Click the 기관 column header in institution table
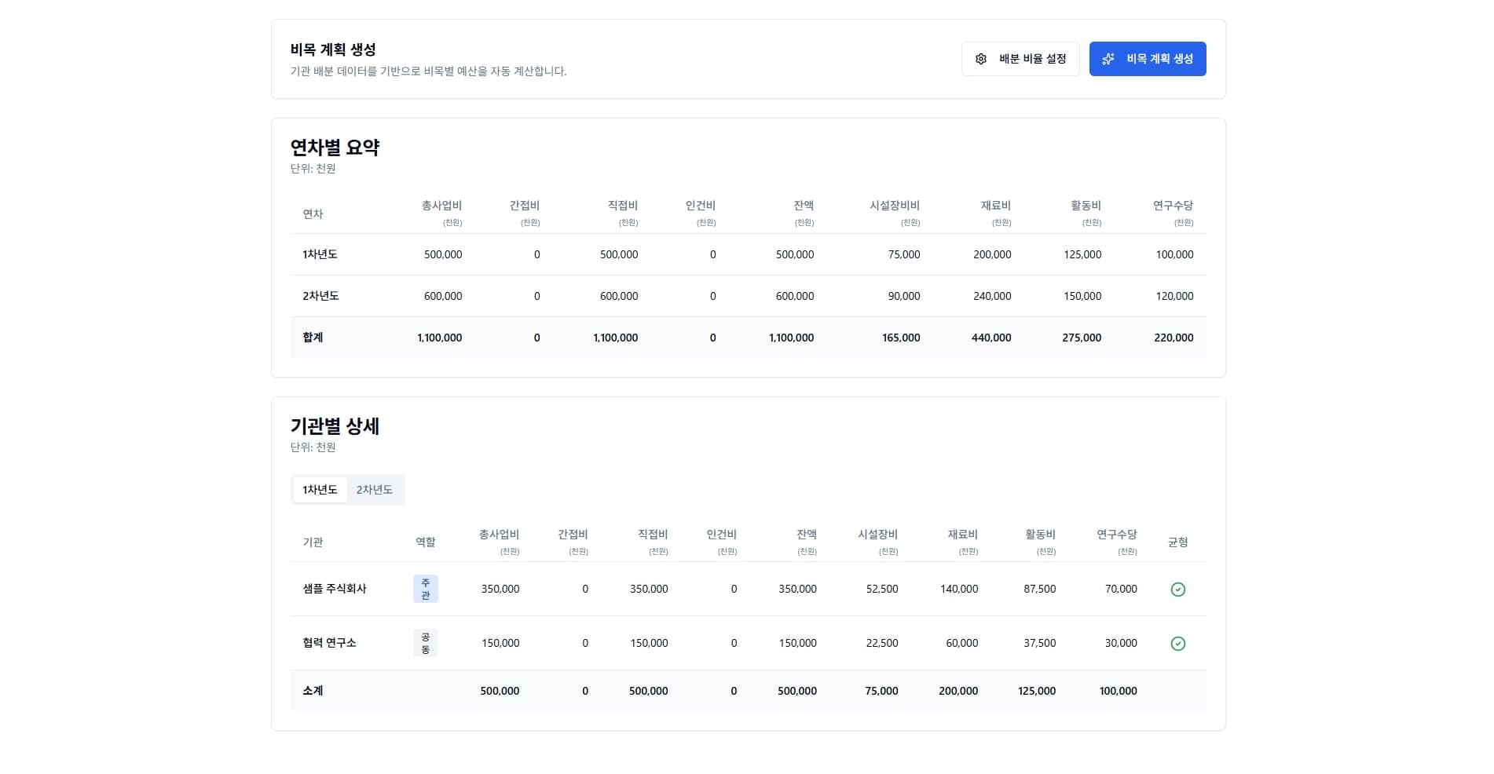 pyautogui.click(x=313, y=542)
